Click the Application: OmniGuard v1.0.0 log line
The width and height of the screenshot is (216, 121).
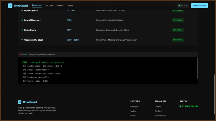coord(42,66)
